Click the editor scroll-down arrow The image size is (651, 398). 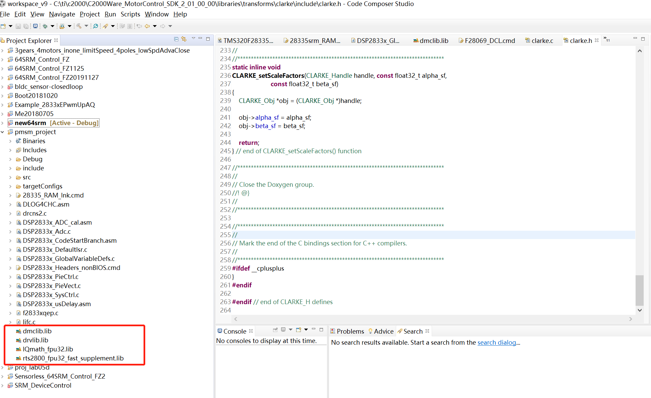point(640,310)
